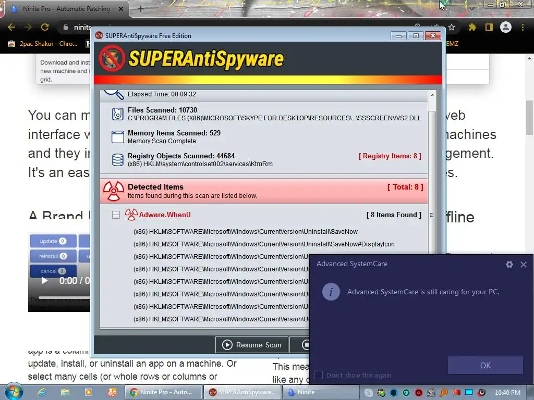The width and height of the screenshot is (534, 400).
Task: Click the site lock icon in address bar
Action: click(x=65, y=27)
